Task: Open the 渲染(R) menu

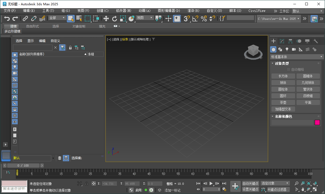Action: click(x=193, y=11)
